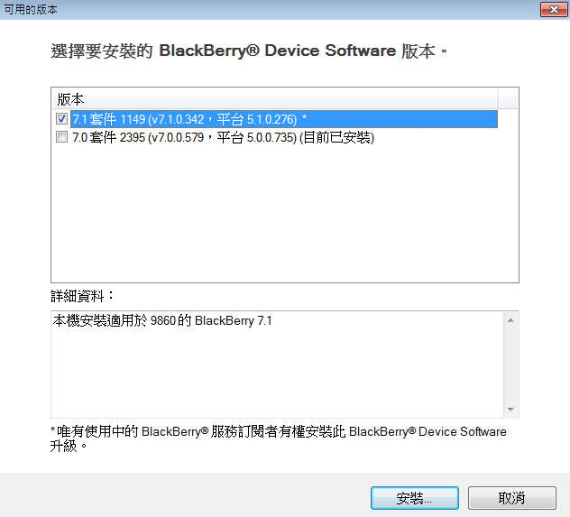Check the 7.0 套件 2395 checkbox

point(61,137)
